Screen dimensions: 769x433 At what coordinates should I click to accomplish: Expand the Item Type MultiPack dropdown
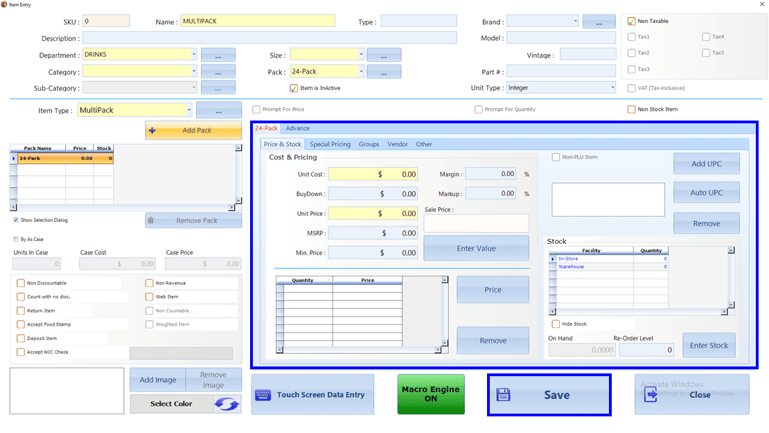(x=189, y=110)
